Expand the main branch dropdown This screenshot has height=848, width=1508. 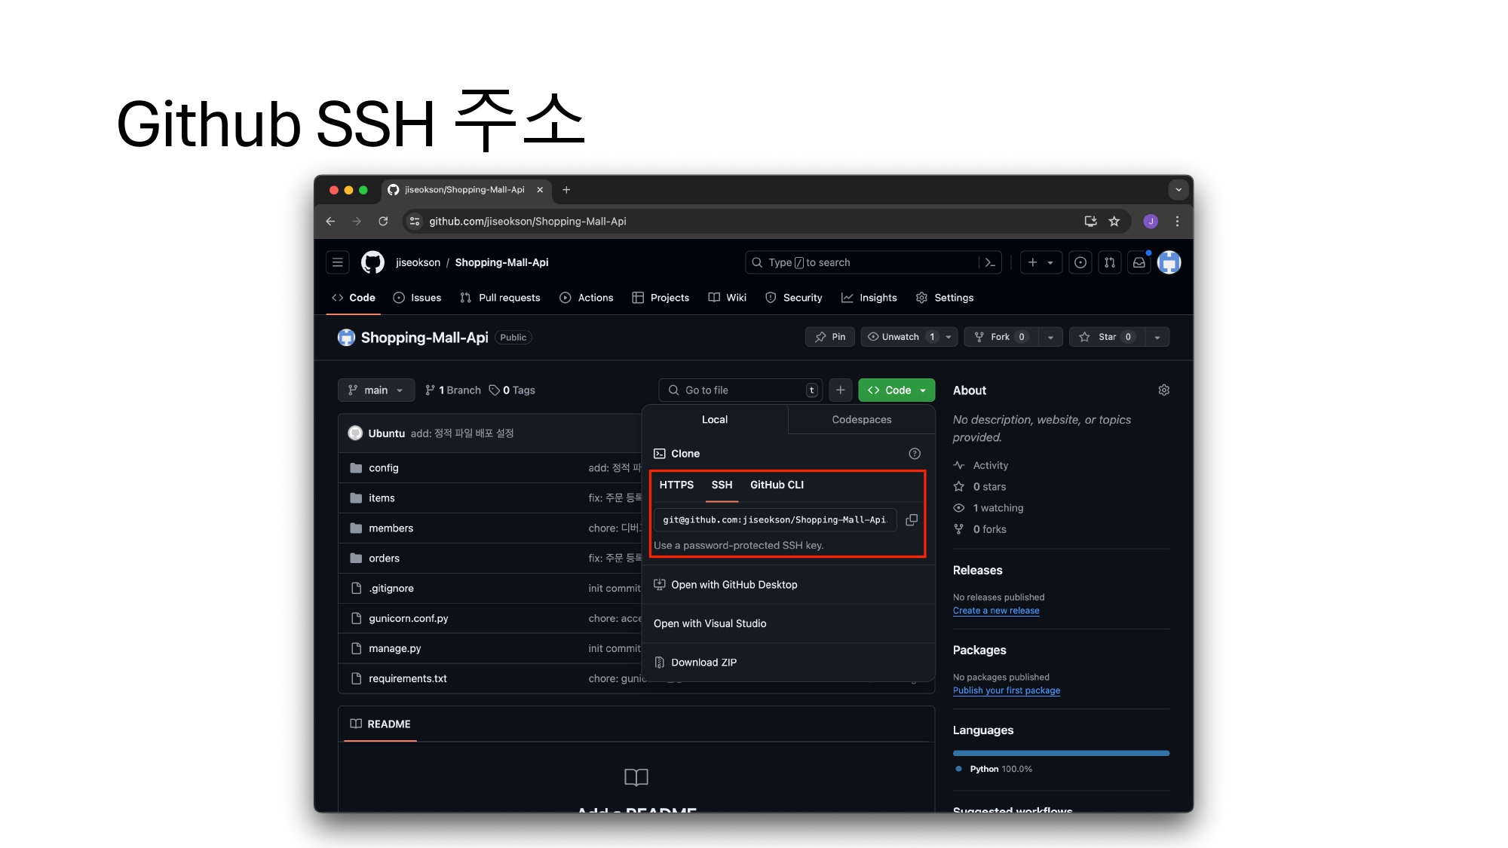tap(375, 390)
